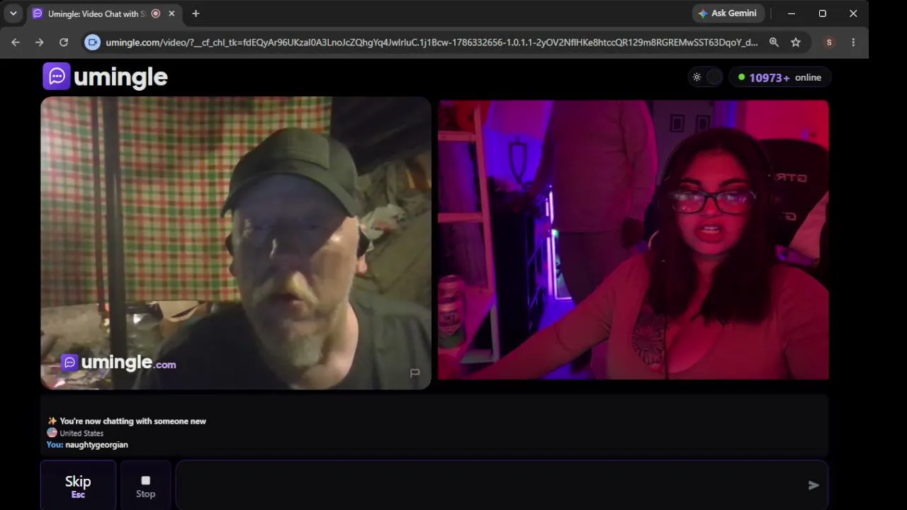Open the Chrome three-dot menu
The image size is (907, 510).
coord(853,42)
